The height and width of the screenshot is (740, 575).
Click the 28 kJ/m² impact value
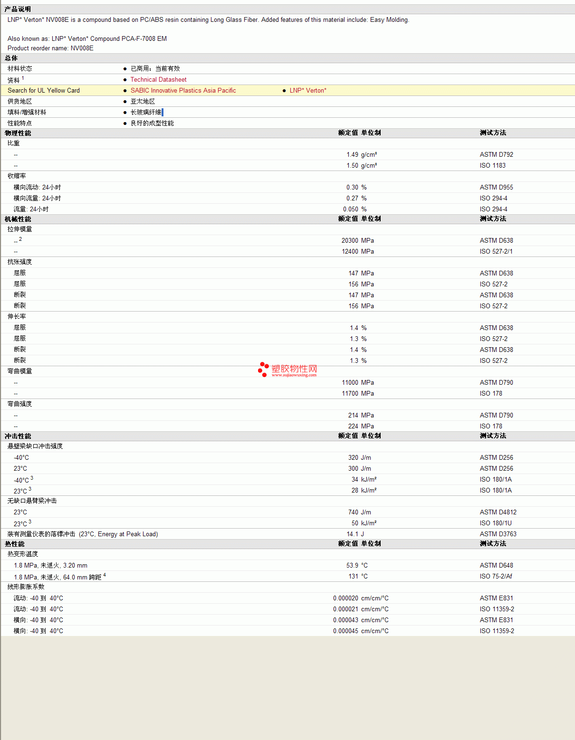(364, 490)
